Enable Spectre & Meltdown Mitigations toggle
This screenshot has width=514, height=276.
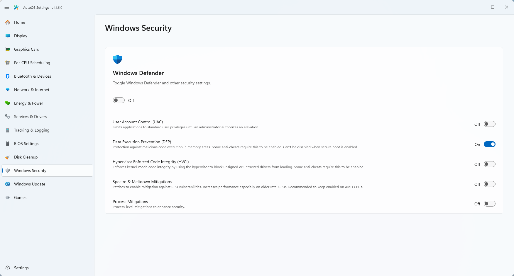tap(490, 184)
